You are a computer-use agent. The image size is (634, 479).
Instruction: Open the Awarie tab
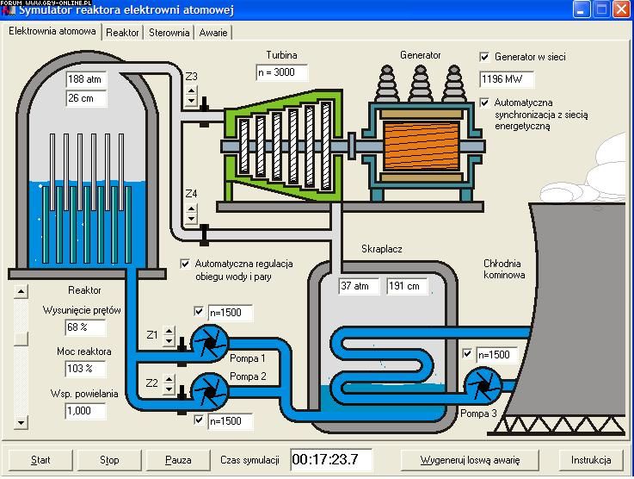213,33
